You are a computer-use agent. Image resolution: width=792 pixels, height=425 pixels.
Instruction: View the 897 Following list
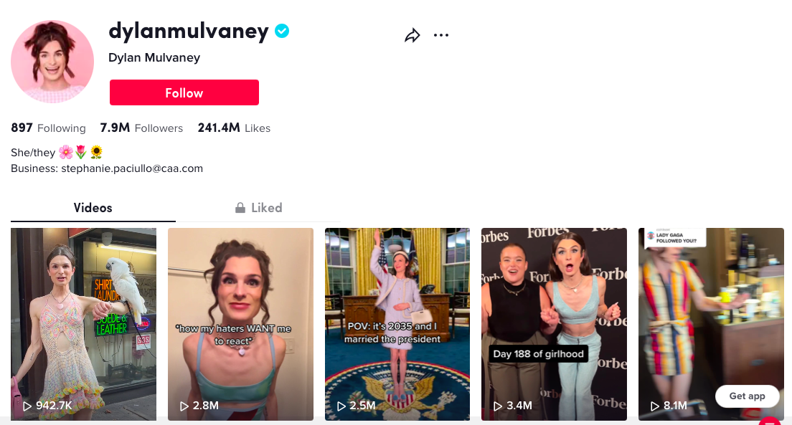[49, 128]
